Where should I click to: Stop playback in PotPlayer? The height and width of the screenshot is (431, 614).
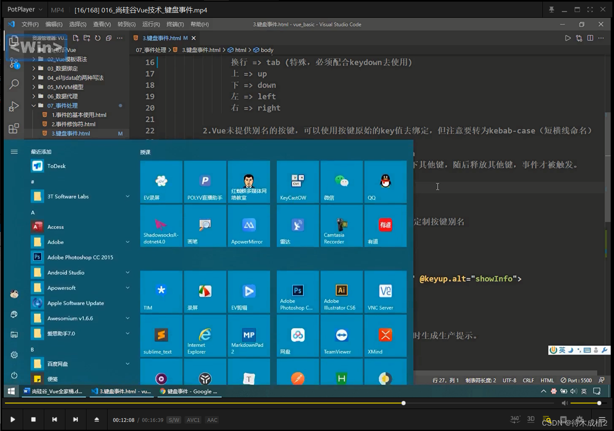pyautogui.click(x=34, y=419)
